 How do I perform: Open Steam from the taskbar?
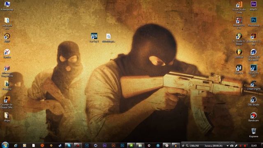click(60, 146)
